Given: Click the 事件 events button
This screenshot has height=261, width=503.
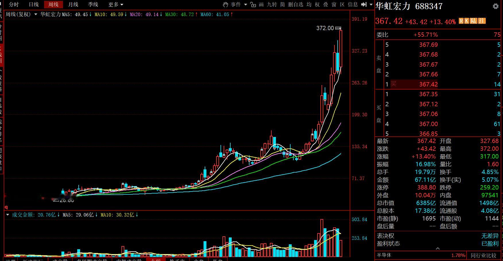Looking at the screenshot, I should (236, 5).
